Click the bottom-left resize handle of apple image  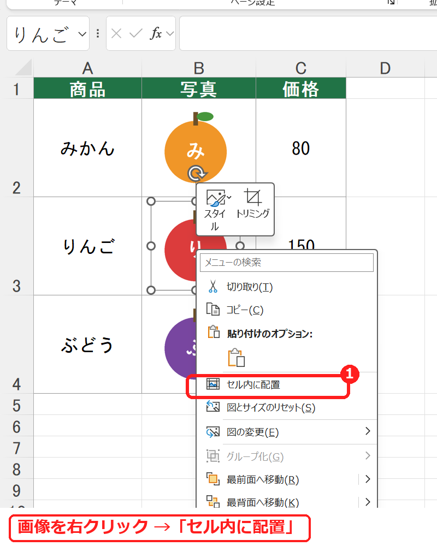coord(151,290)
